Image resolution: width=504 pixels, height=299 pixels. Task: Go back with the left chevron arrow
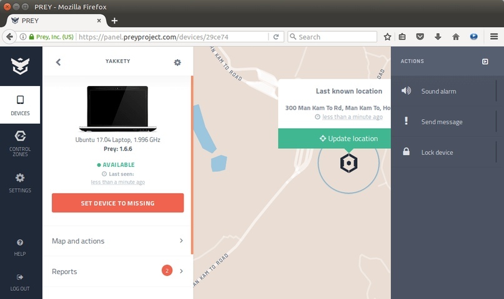[58, 62]
